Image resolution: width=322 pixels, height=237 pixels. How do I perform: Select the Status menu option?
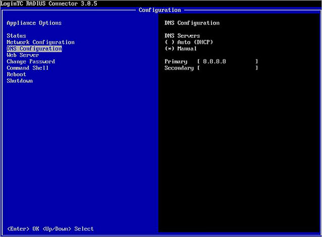tap(17, 36)
